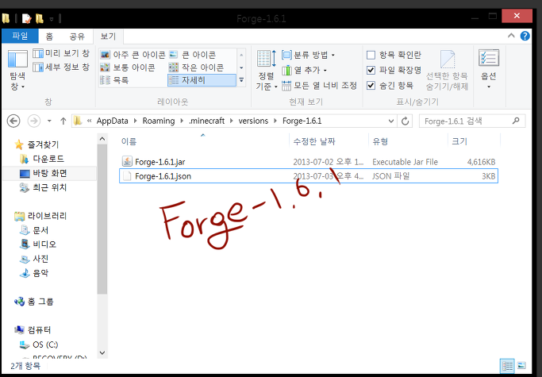This screenshot has width=542, height=377.
Task: Select 즐겨찾기 in the navigation pane
Action: point(37,144)
